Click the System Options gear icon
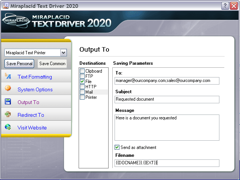Screen dimensions: 240x180 coord(8,88)
